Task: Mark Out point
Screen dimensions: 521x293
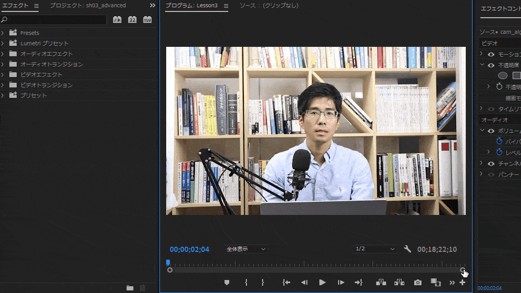Action: pyautogui.click(x=263, y=283)
